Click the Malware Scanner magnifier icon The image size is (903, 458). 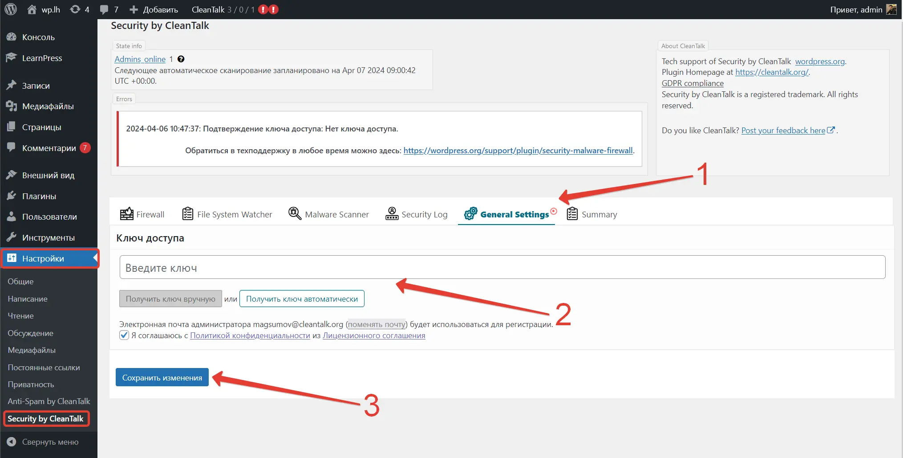[294, 213]
